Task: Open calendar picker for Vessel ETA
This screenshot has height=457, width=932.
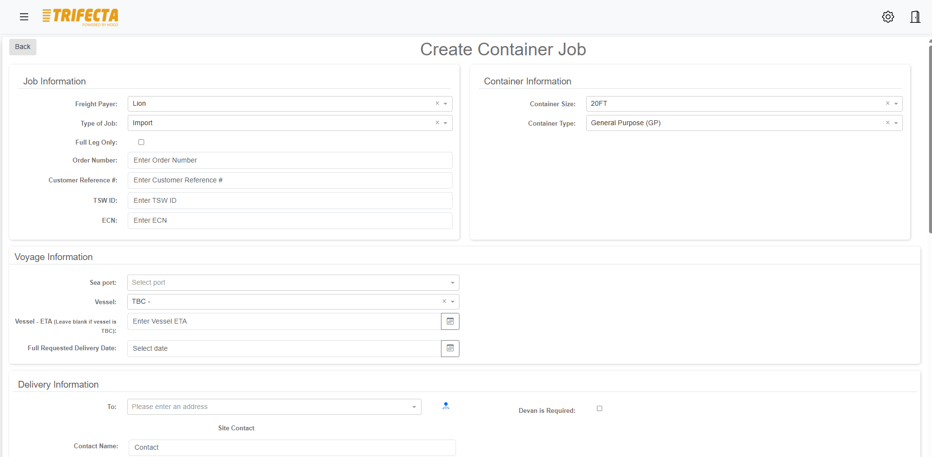Action: tap(450, 321)
